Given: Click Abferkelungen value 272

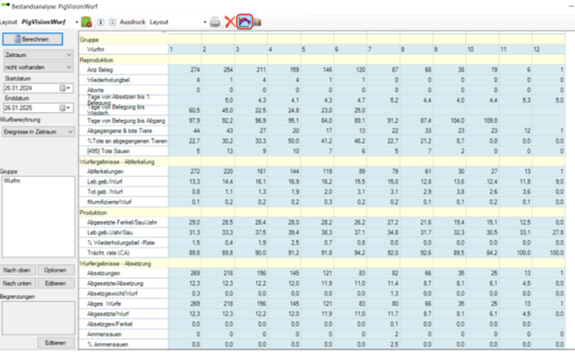Looking at the screenshot, I should 195,172.
